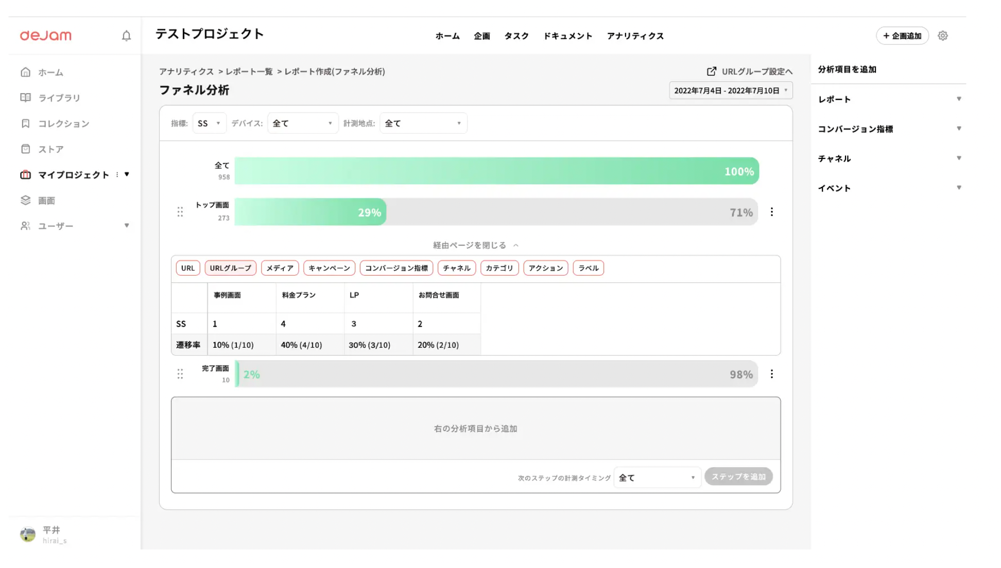Click the ライブラリ book icon in sidebar

[25, 97]
